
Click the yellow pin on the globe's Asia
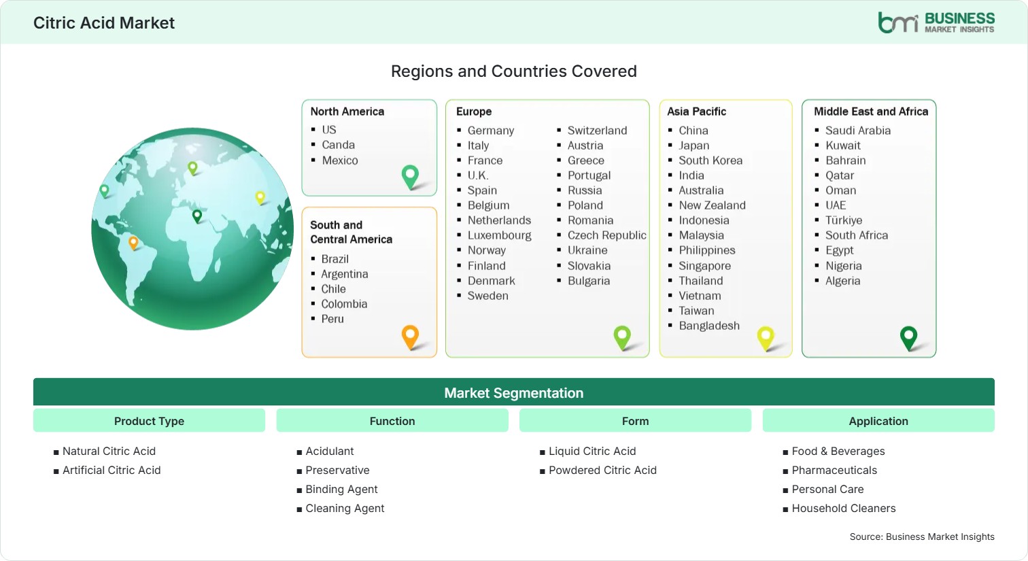point(260,198)
